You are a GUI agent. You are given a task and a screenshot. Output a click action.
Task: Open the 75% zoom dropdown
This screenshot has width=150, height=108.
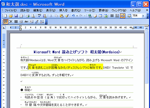pyautogui.click(x=143, y=16)
